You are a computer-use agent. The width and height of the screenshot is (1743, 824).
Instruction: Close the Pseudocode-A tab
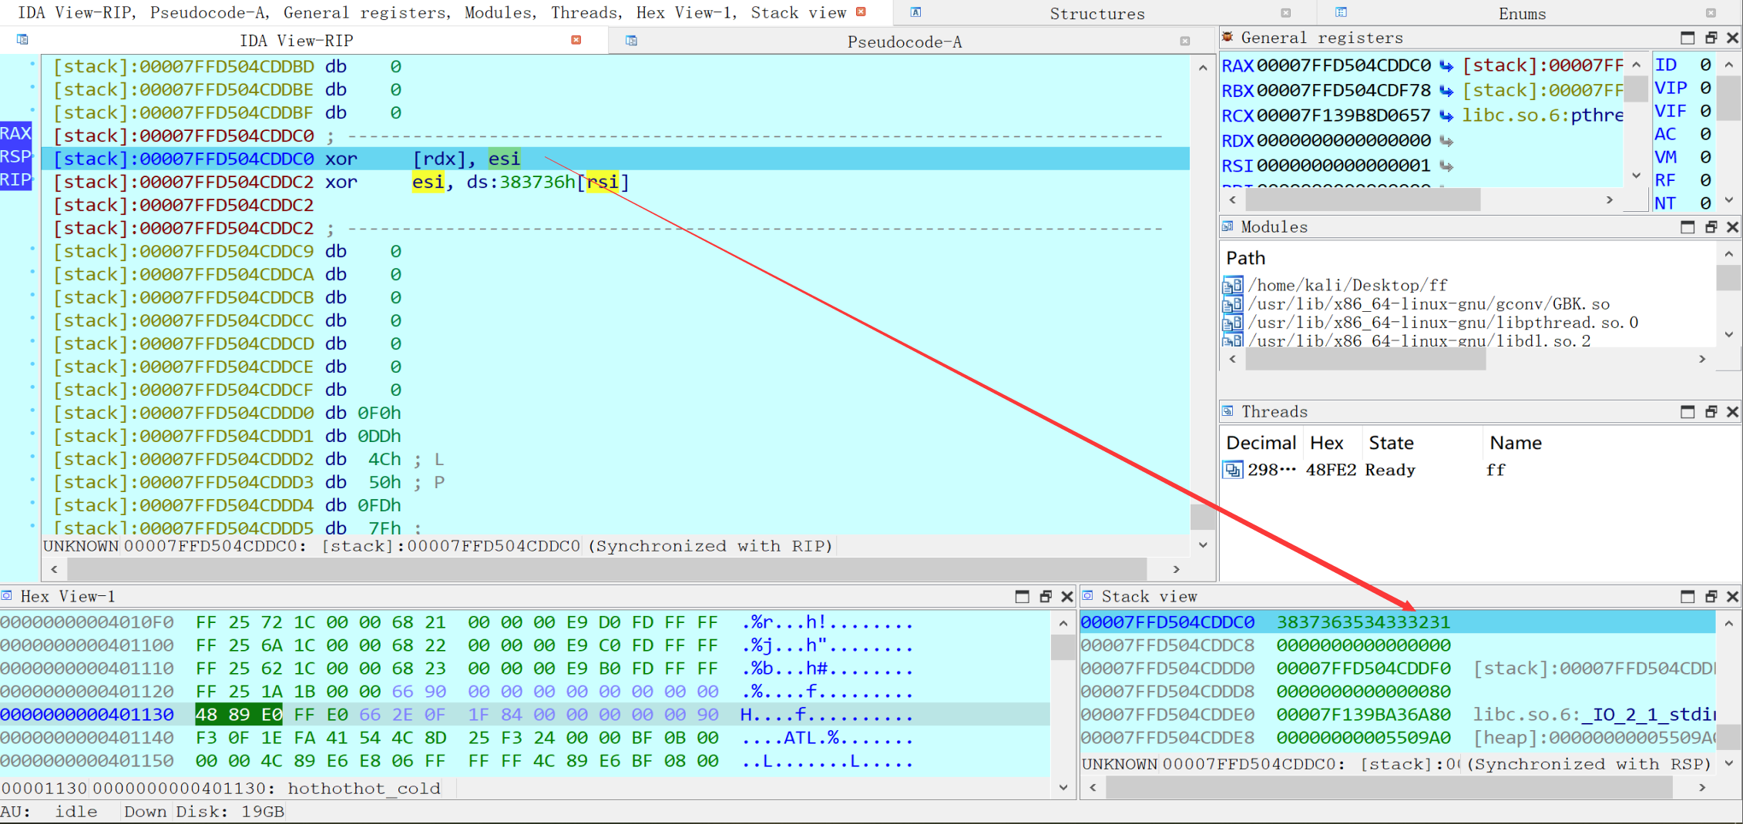[1184, 42]
